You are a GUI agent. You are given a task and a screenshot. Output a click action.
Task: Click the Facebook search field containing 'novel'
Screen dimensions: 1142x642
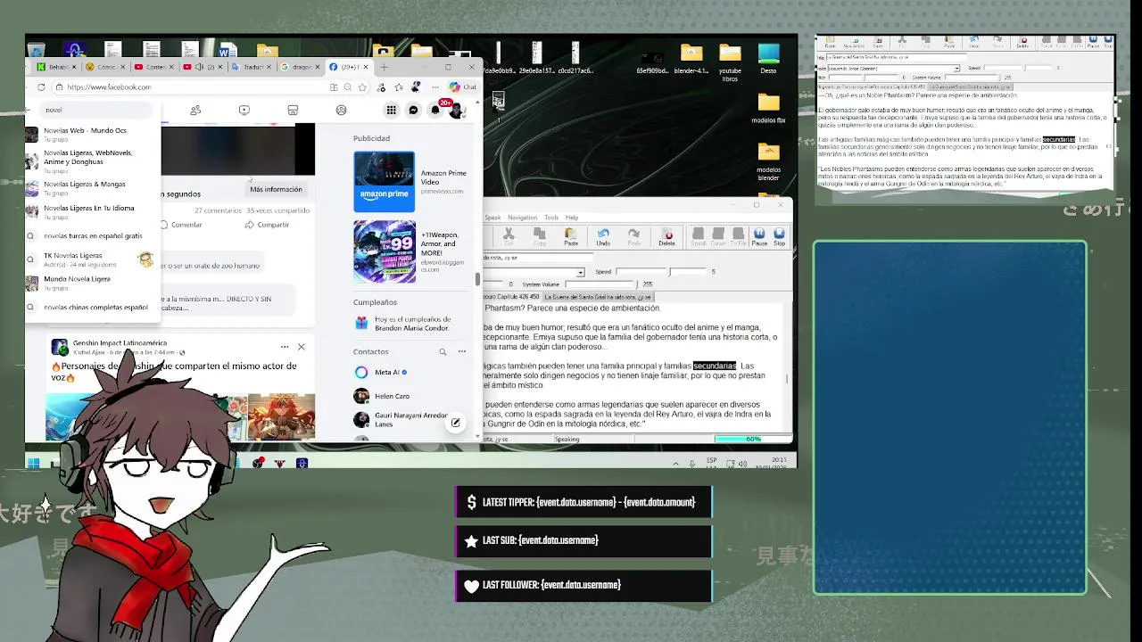pyautogui.click(x=98, y=110)
